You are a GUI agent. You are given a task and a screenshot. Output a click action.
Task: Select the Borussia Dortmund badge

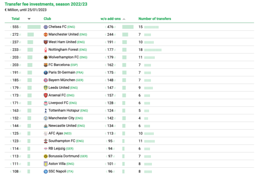tap(46, 156)
